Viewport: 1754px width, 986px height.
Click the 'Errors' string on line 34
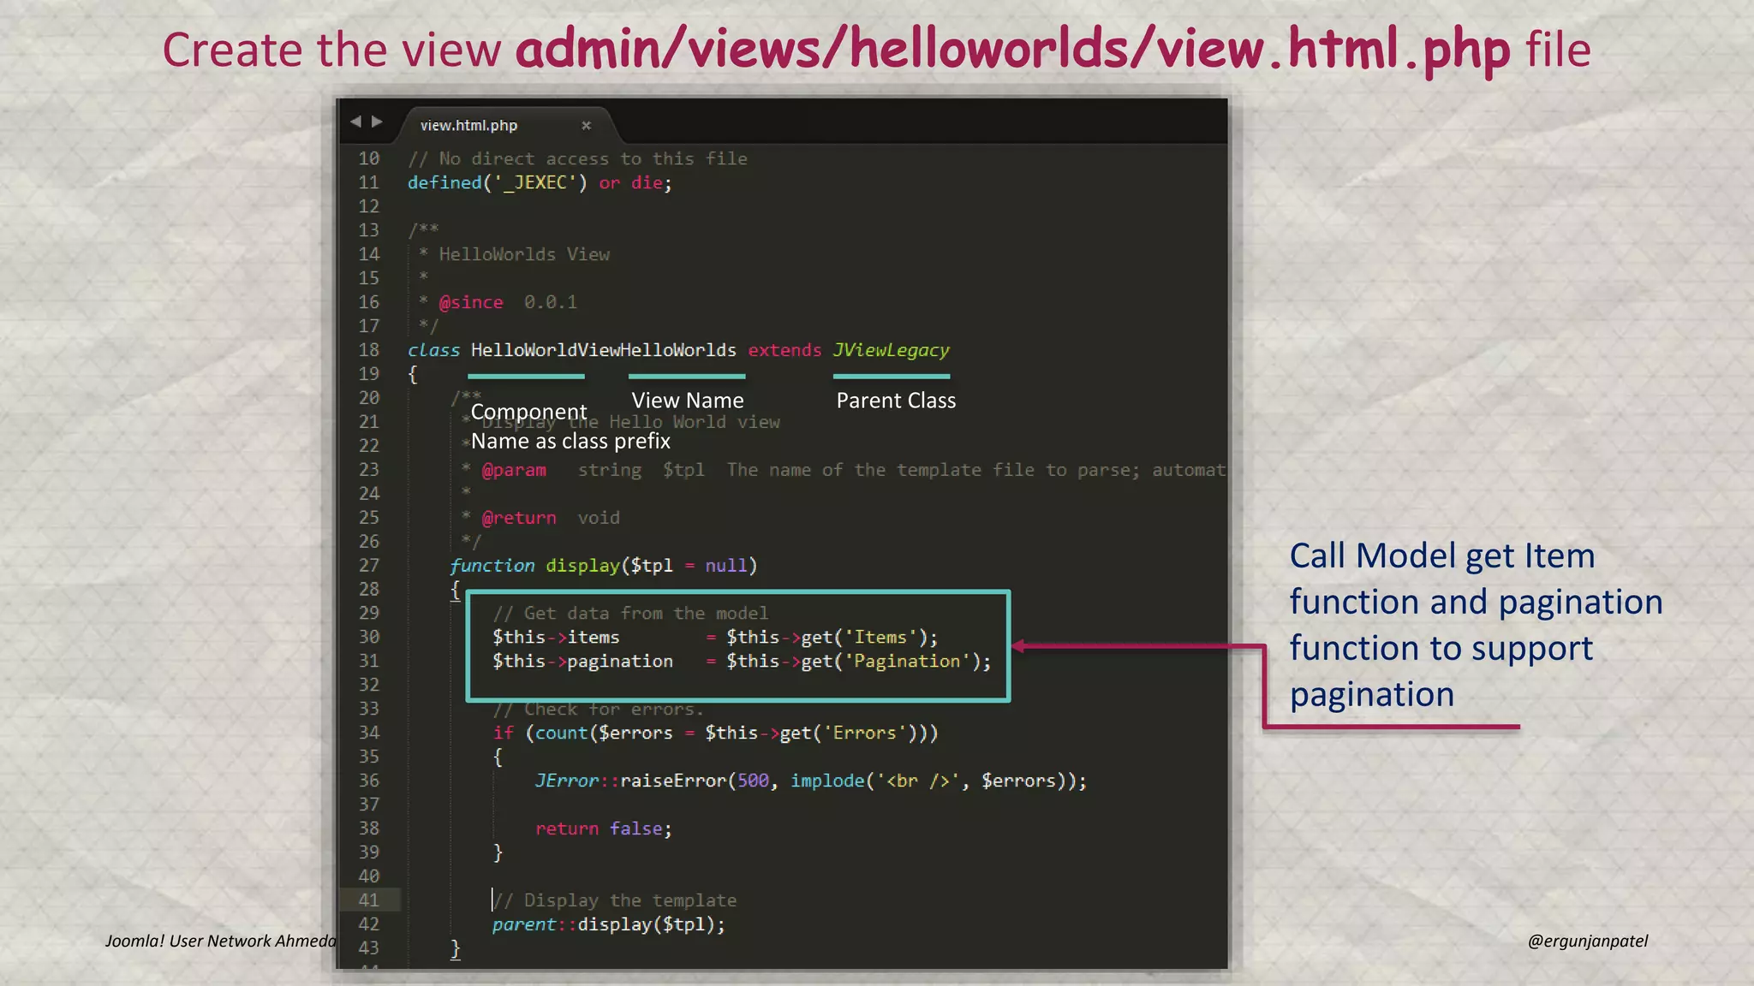(863, 734)
